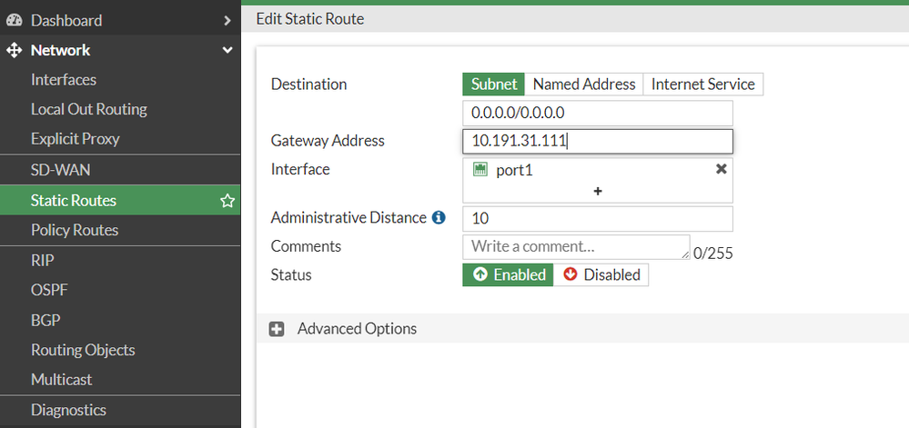Remove port1 using the X icon
The height and width of the screenshot is (428, 909).
pos(722,170)
